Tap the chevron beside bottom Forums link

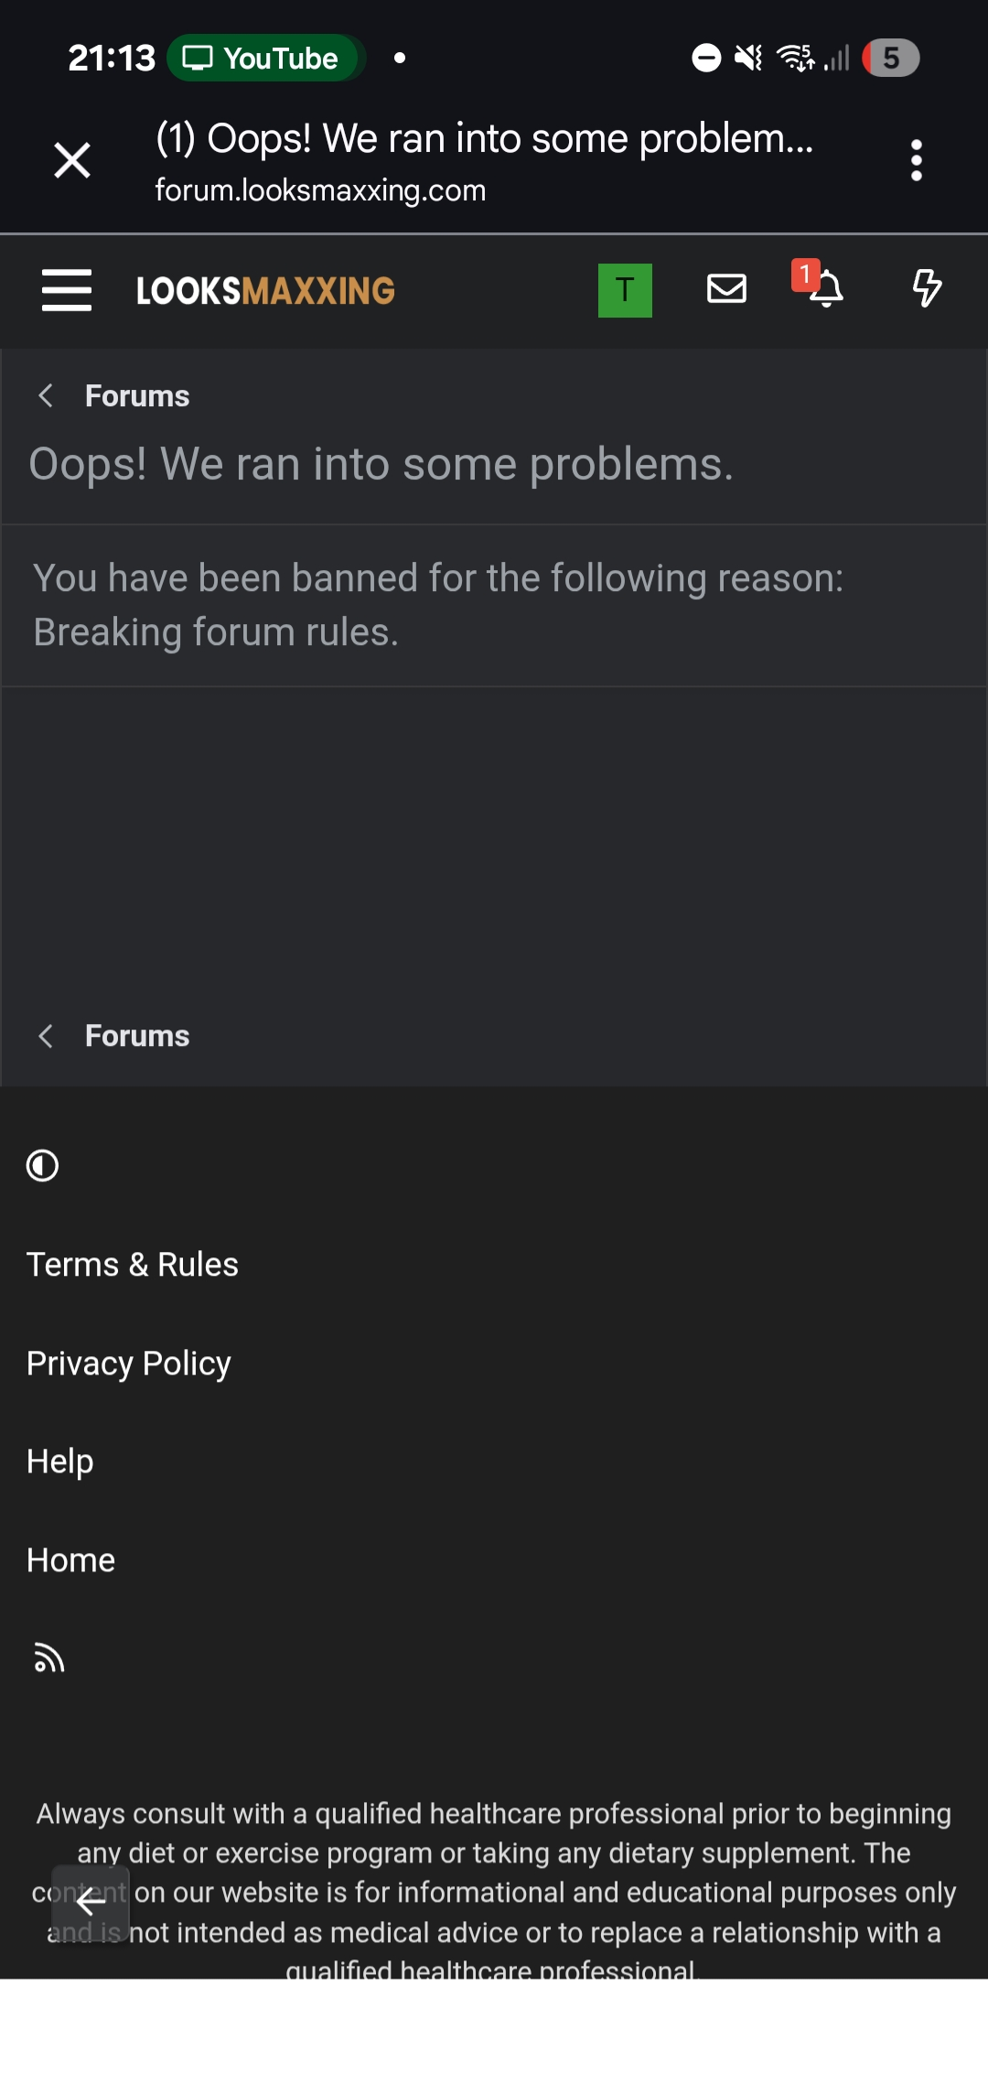pos(45,1035)
